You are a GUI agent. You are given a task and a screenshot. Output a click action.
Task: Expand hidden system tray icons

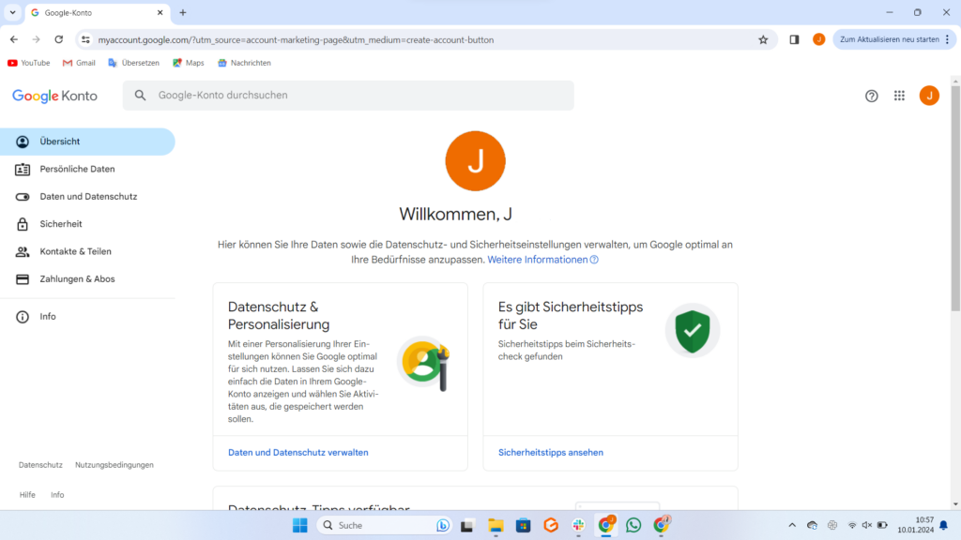[x=791, y=525]
